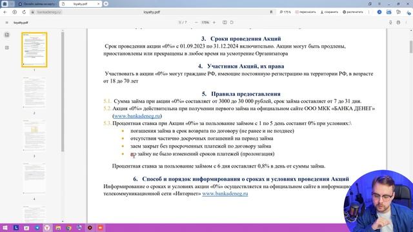The image size is (413, 232).
Task: Open browser tab list icon at top left
Action: point(5,4)
